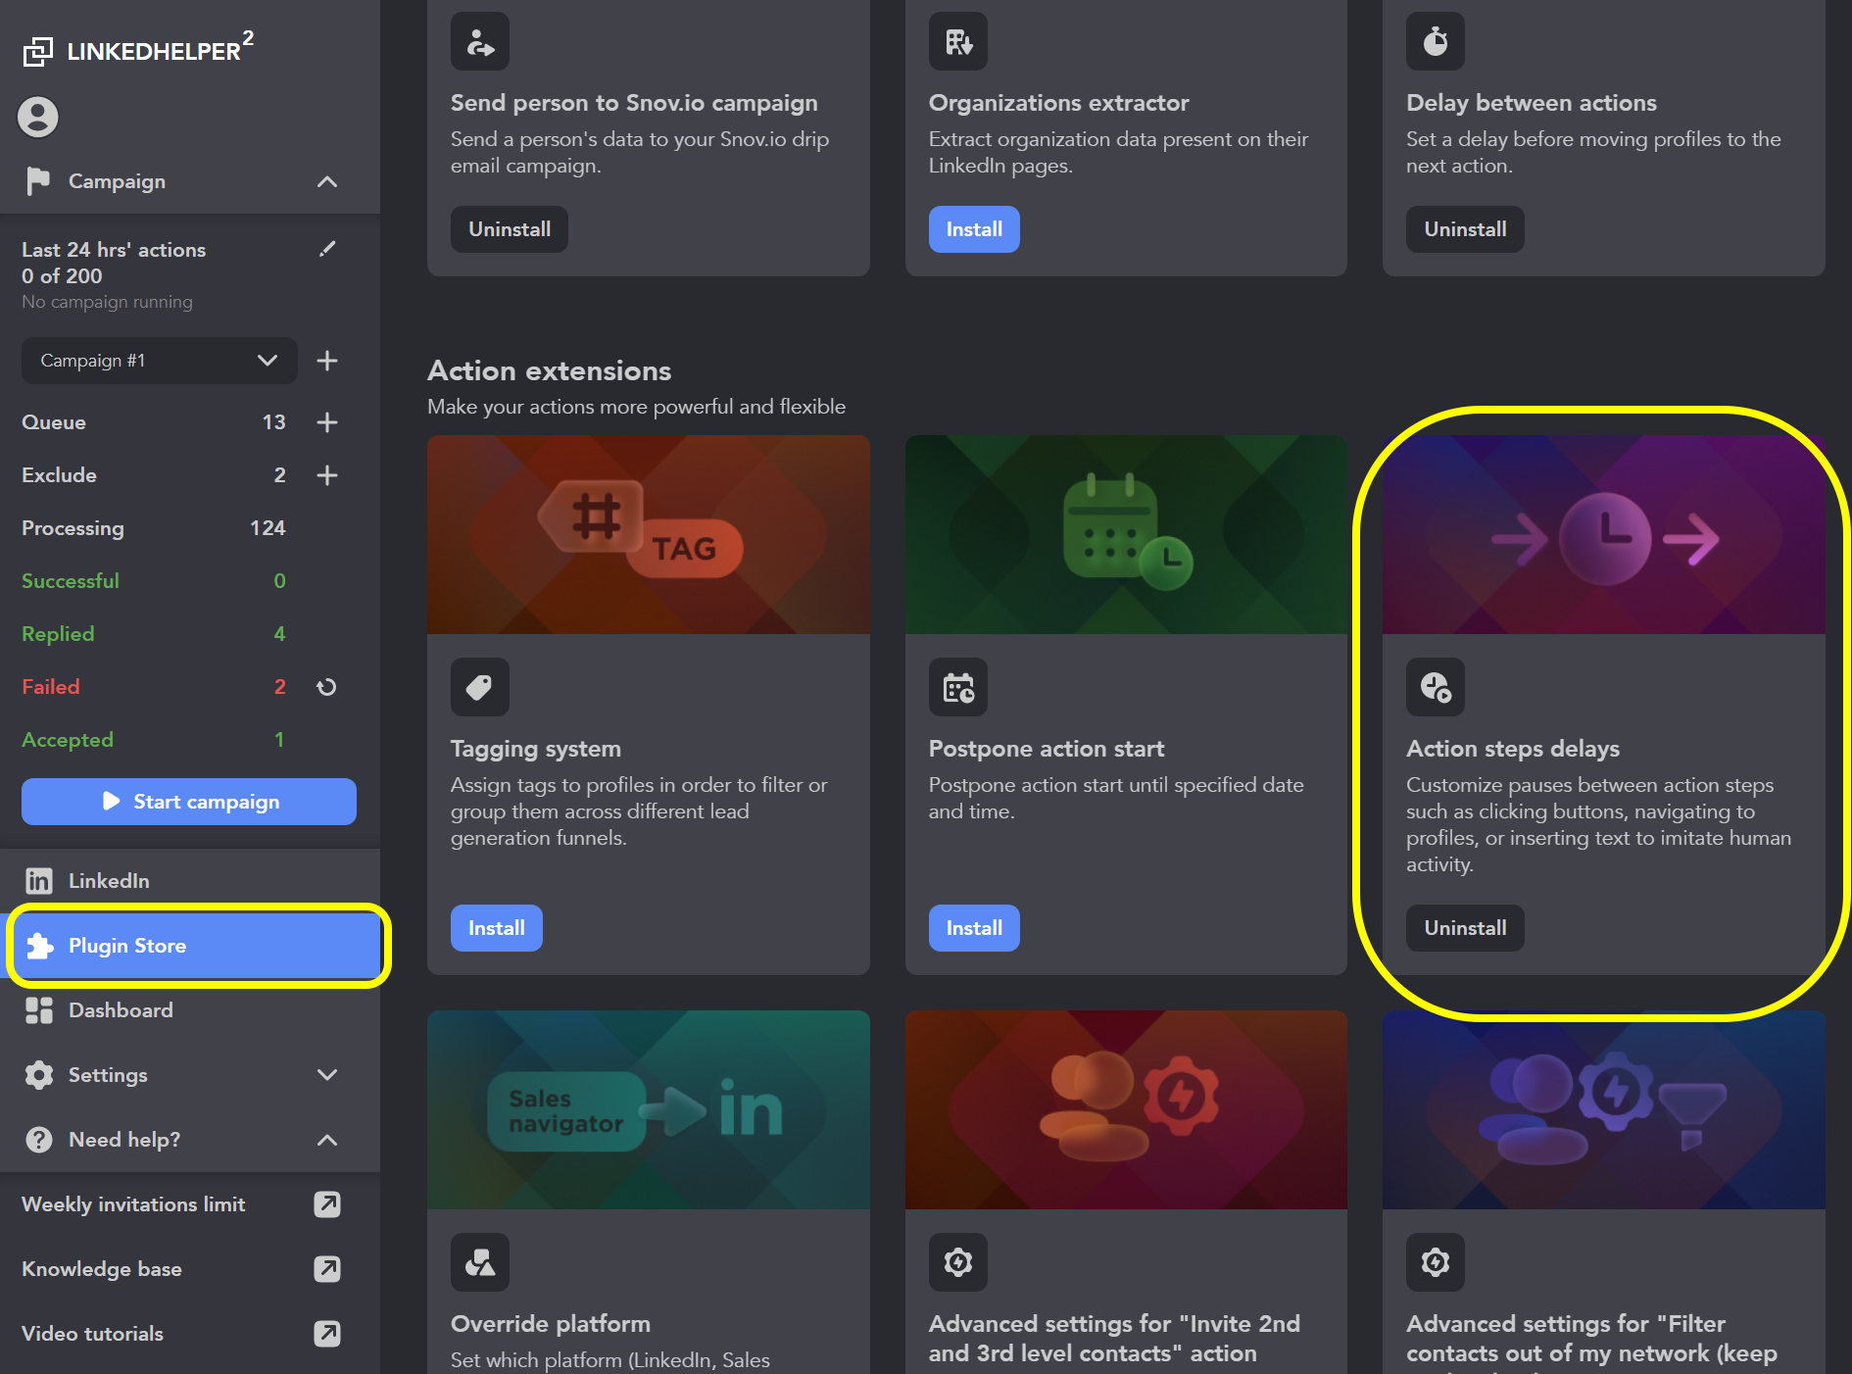Click the Override platform plugin icon
Viewport: 1852px width, 1374px height.
point(480,1262)
